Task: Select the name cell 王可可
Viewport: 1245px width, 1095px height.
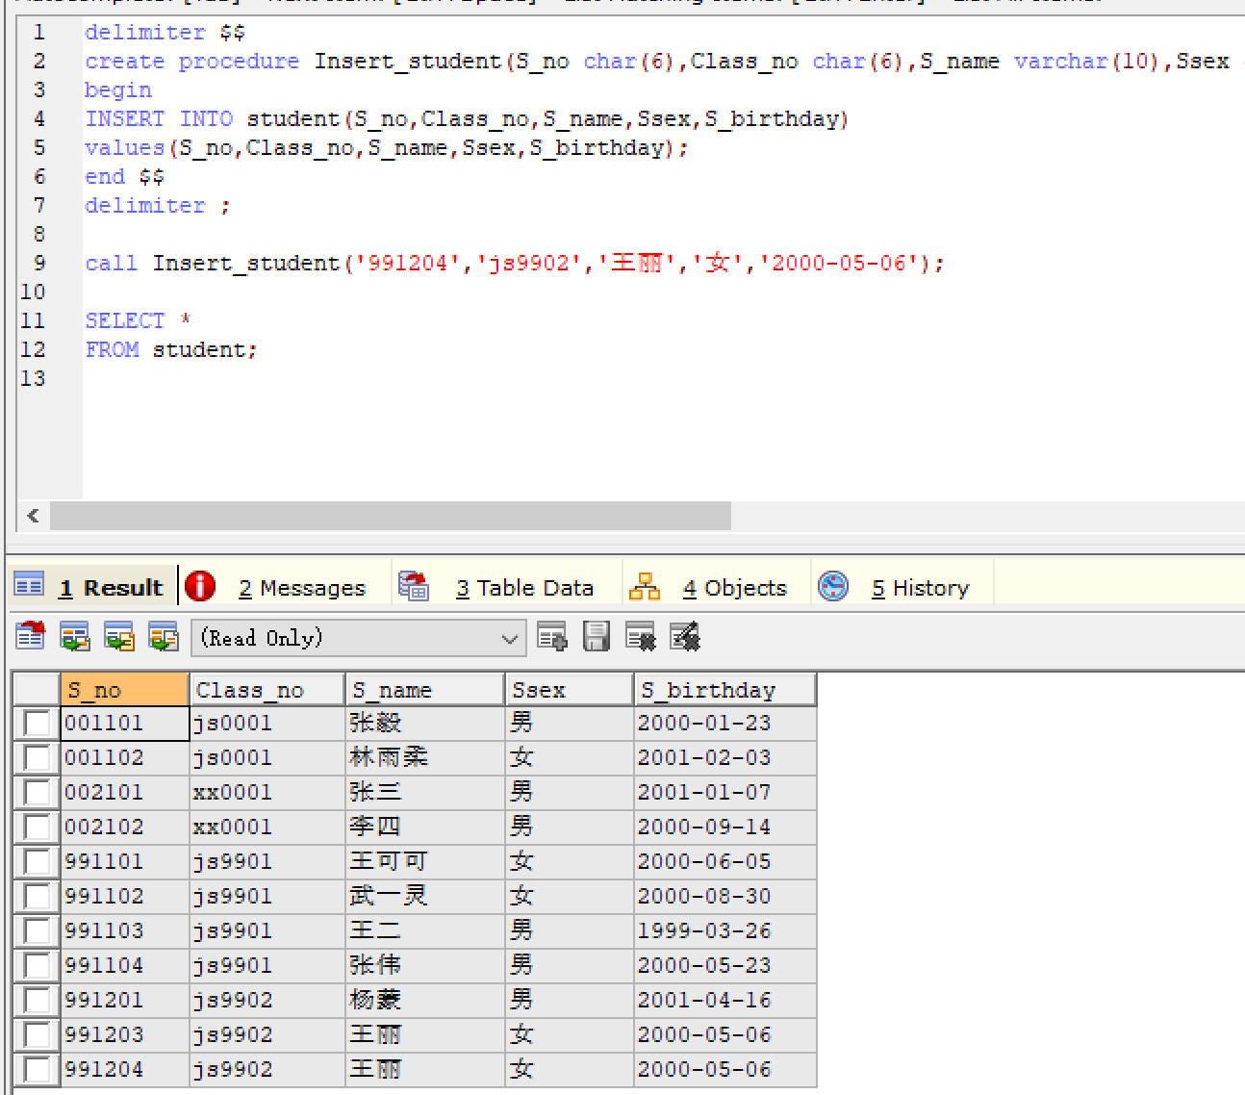Action: [x=425, y=862]
